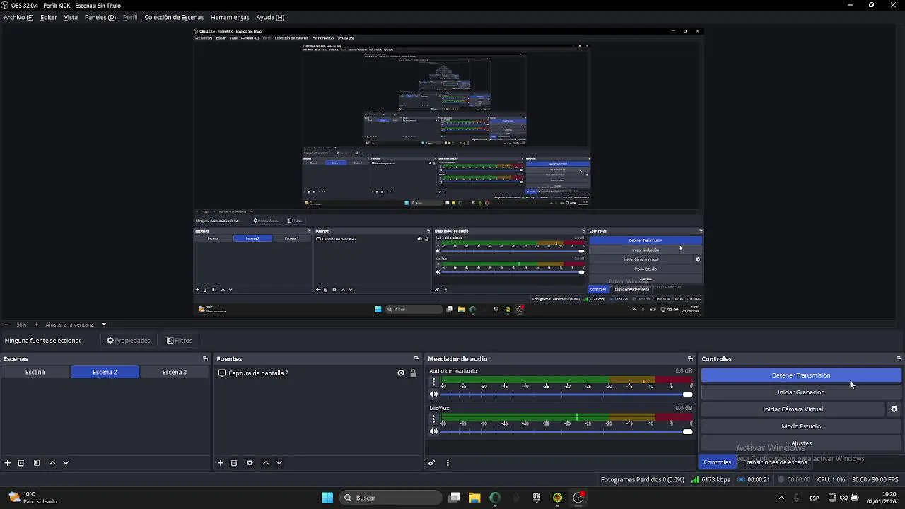905x509 pixels.
Task: Configure virtual camera gear icon
Action: 894,409
